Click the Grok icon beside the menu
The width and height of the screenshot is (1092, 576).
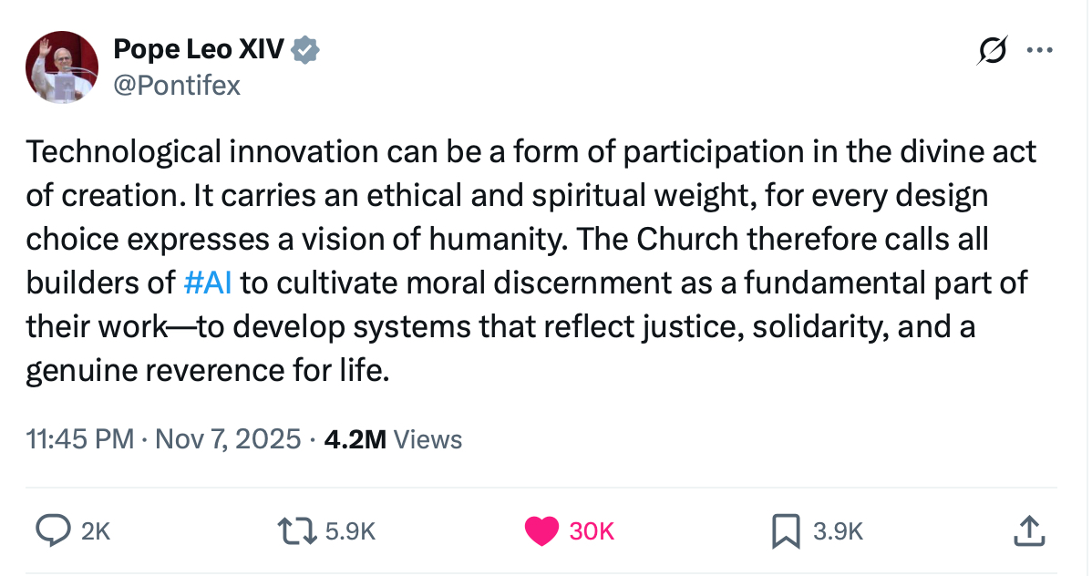click(x=992, y=51)
